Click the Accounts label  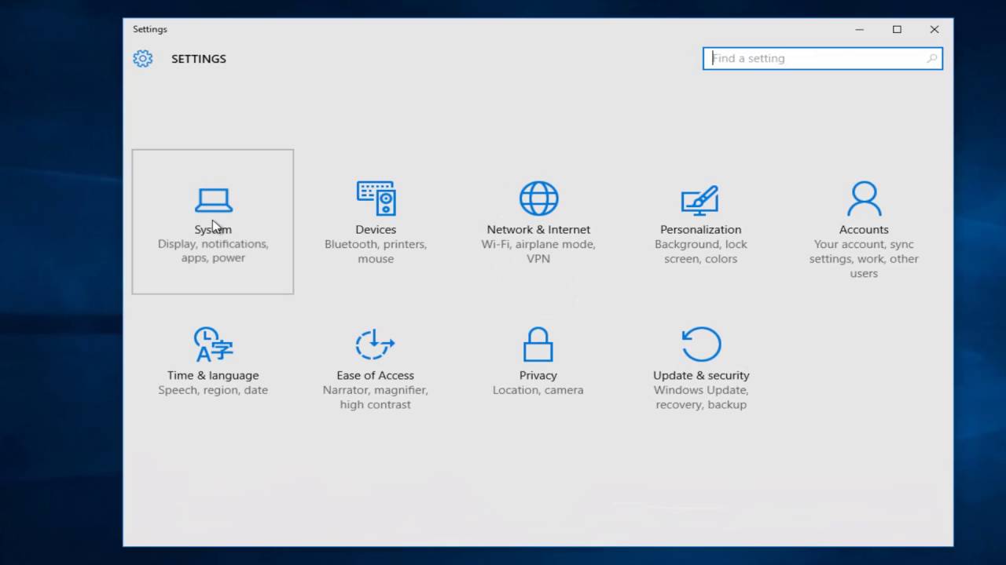[864, 229]
